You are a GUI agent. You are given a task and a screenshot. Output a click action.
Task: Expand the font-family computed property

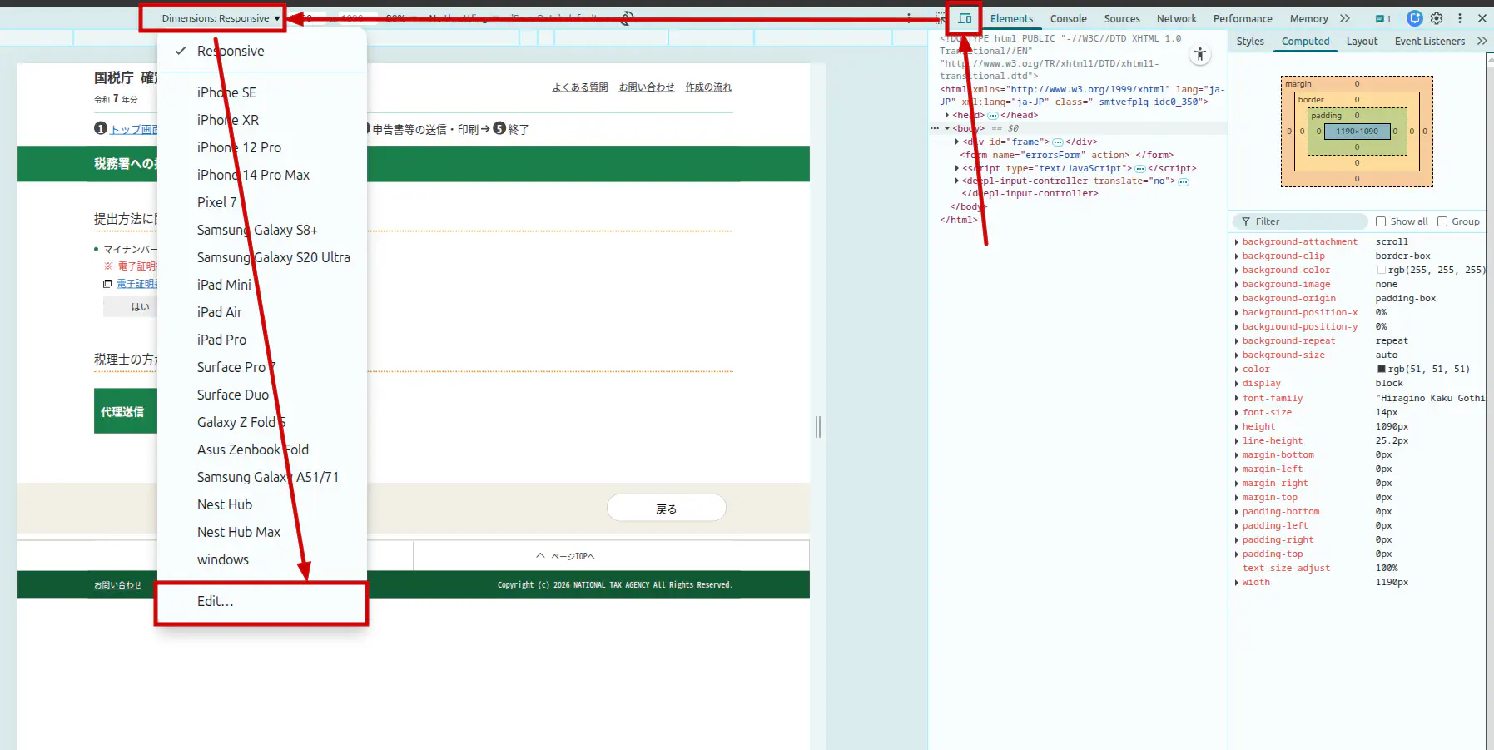(x=1237, y=399)
